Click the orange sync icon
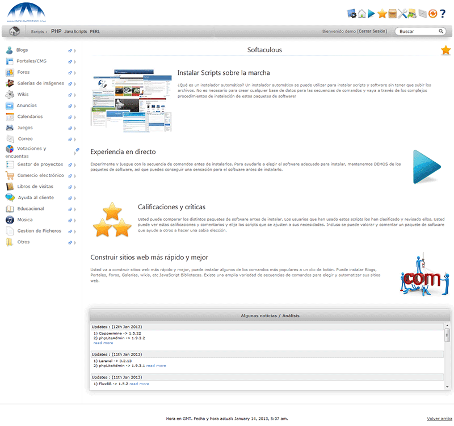 coord(432,14)
